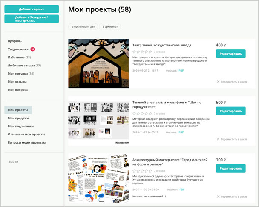The image size is (259, 207).
Task: Click Переместить в архив for скелет project
Action: (234, 139)
